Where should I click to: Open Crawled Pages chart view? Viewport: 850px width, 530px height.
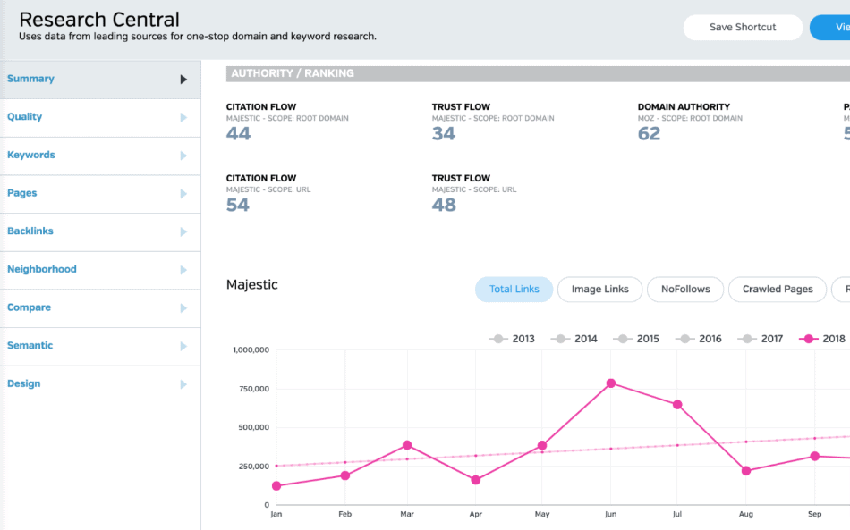778,290
